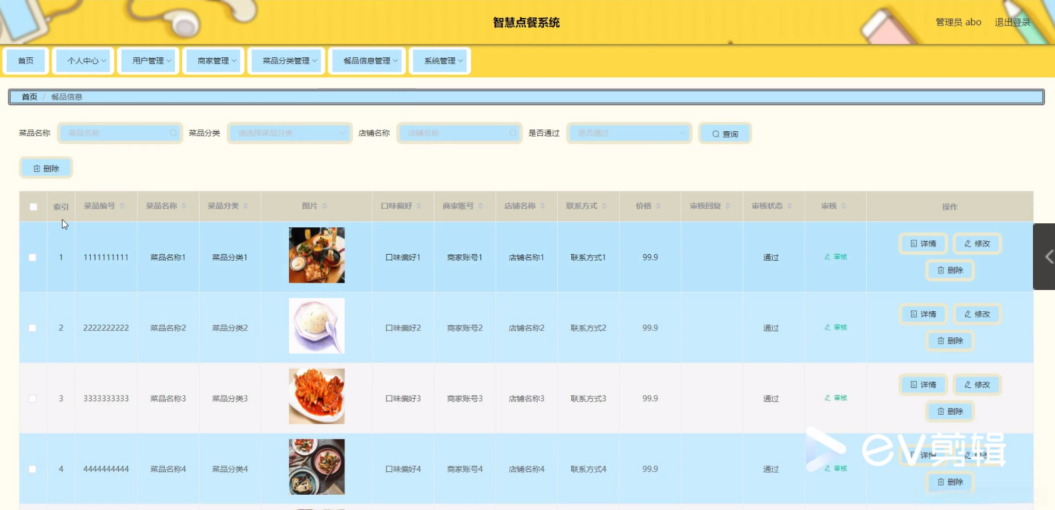Click 退出登录 to log out

pyautogui.click(x=1012, y=22)
